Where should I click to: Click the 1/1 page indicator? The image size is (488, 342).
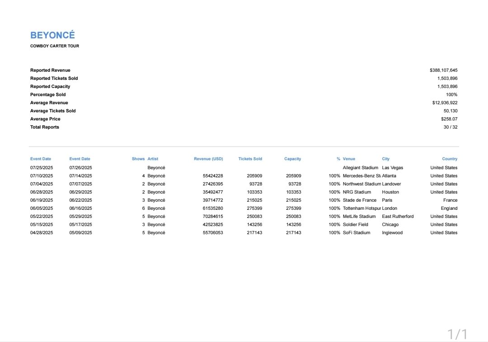457,334
